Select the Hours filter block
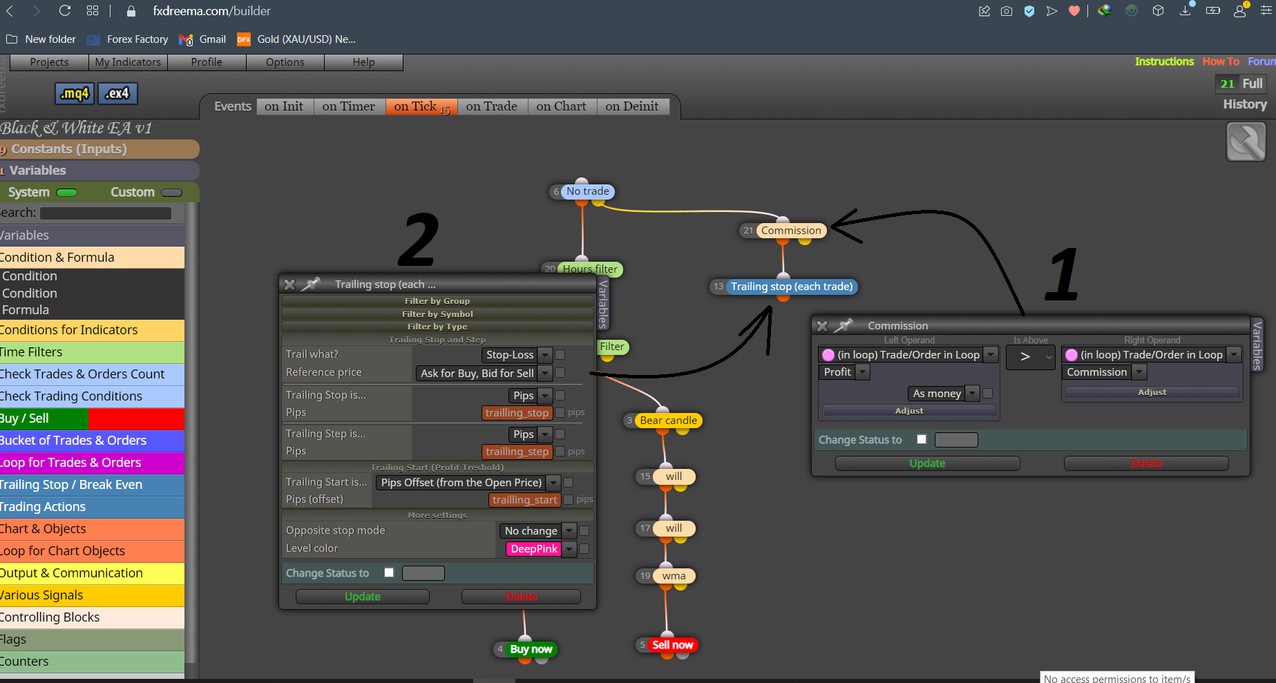The width and height of the screenshot is (1276, 683). [x=590, y=269]
